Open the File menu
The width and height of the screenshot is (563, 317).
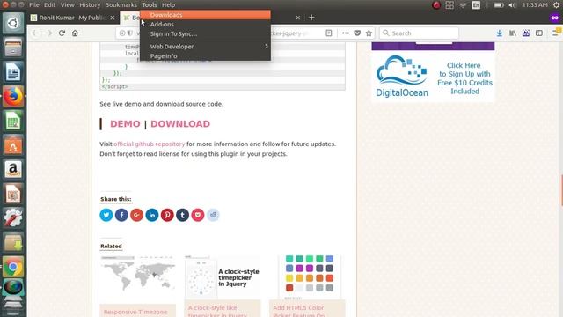pos(34,5)
